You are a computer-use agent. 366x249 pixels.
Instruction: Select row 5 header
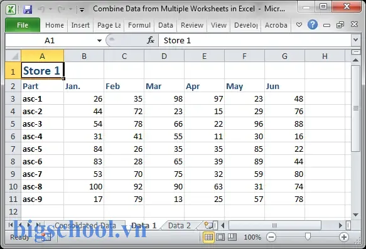coord(13,124)
